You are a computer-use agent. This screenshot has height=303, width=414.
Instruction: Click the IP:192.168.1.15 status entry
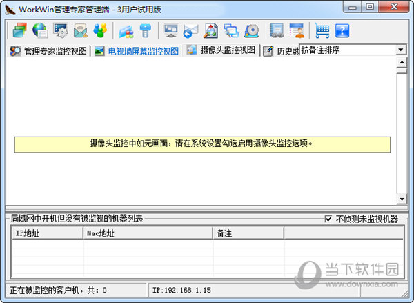click(x=181, y=290)
